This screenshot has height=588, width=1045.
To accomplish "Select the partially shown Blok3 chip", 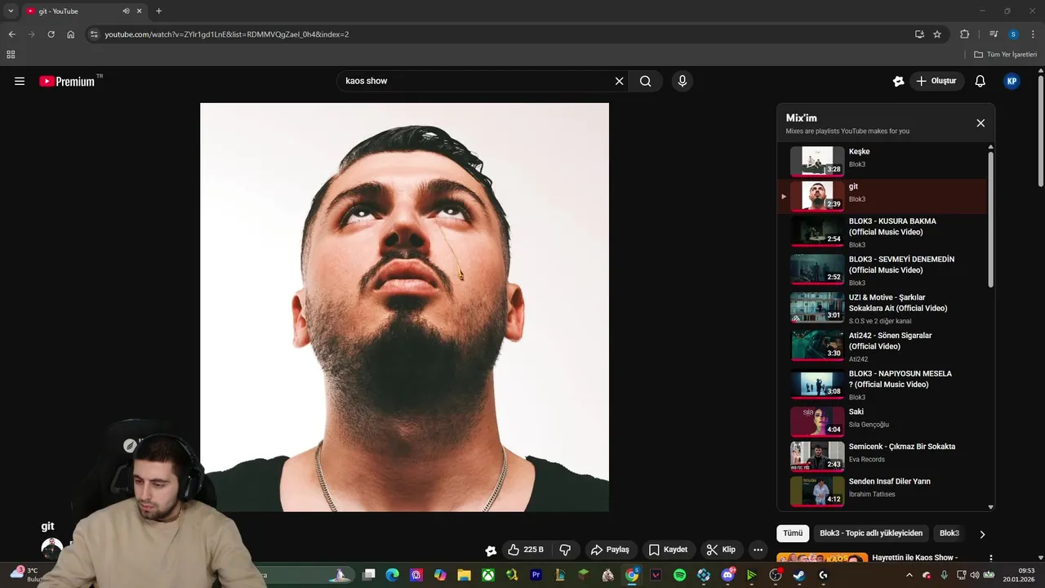I will (x=949, y=533).
